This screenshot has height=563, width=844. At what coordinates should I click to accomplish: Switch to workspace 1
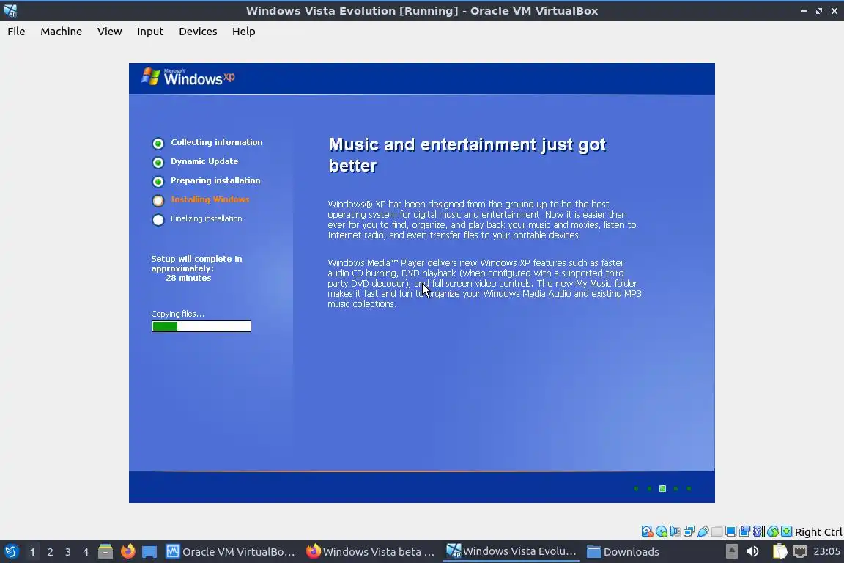tap(32, 552)
